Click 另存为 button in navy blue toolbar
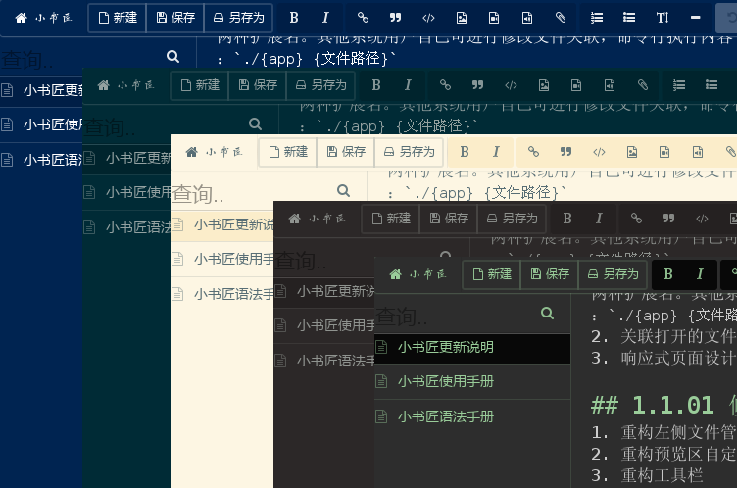The width and height of the screenshot is (737, 488). click(238, 18)
